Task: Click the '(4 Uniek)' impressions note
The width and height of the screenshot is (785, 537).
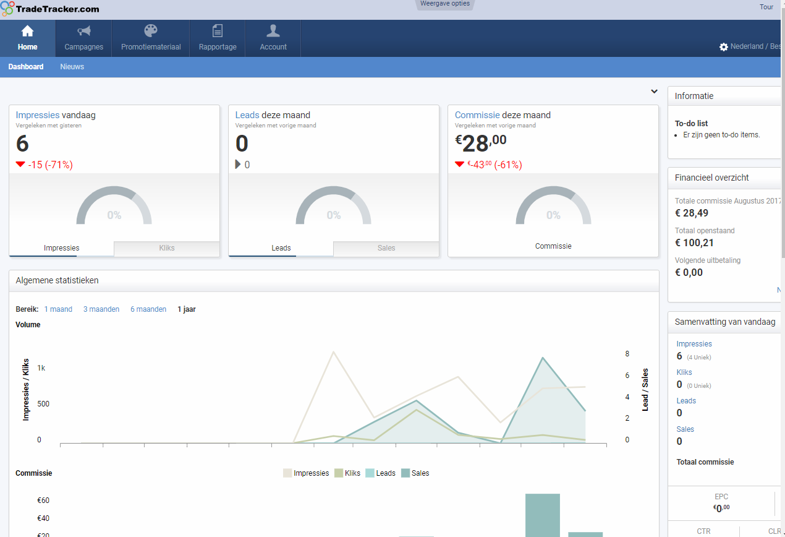Action: (699, 358)
